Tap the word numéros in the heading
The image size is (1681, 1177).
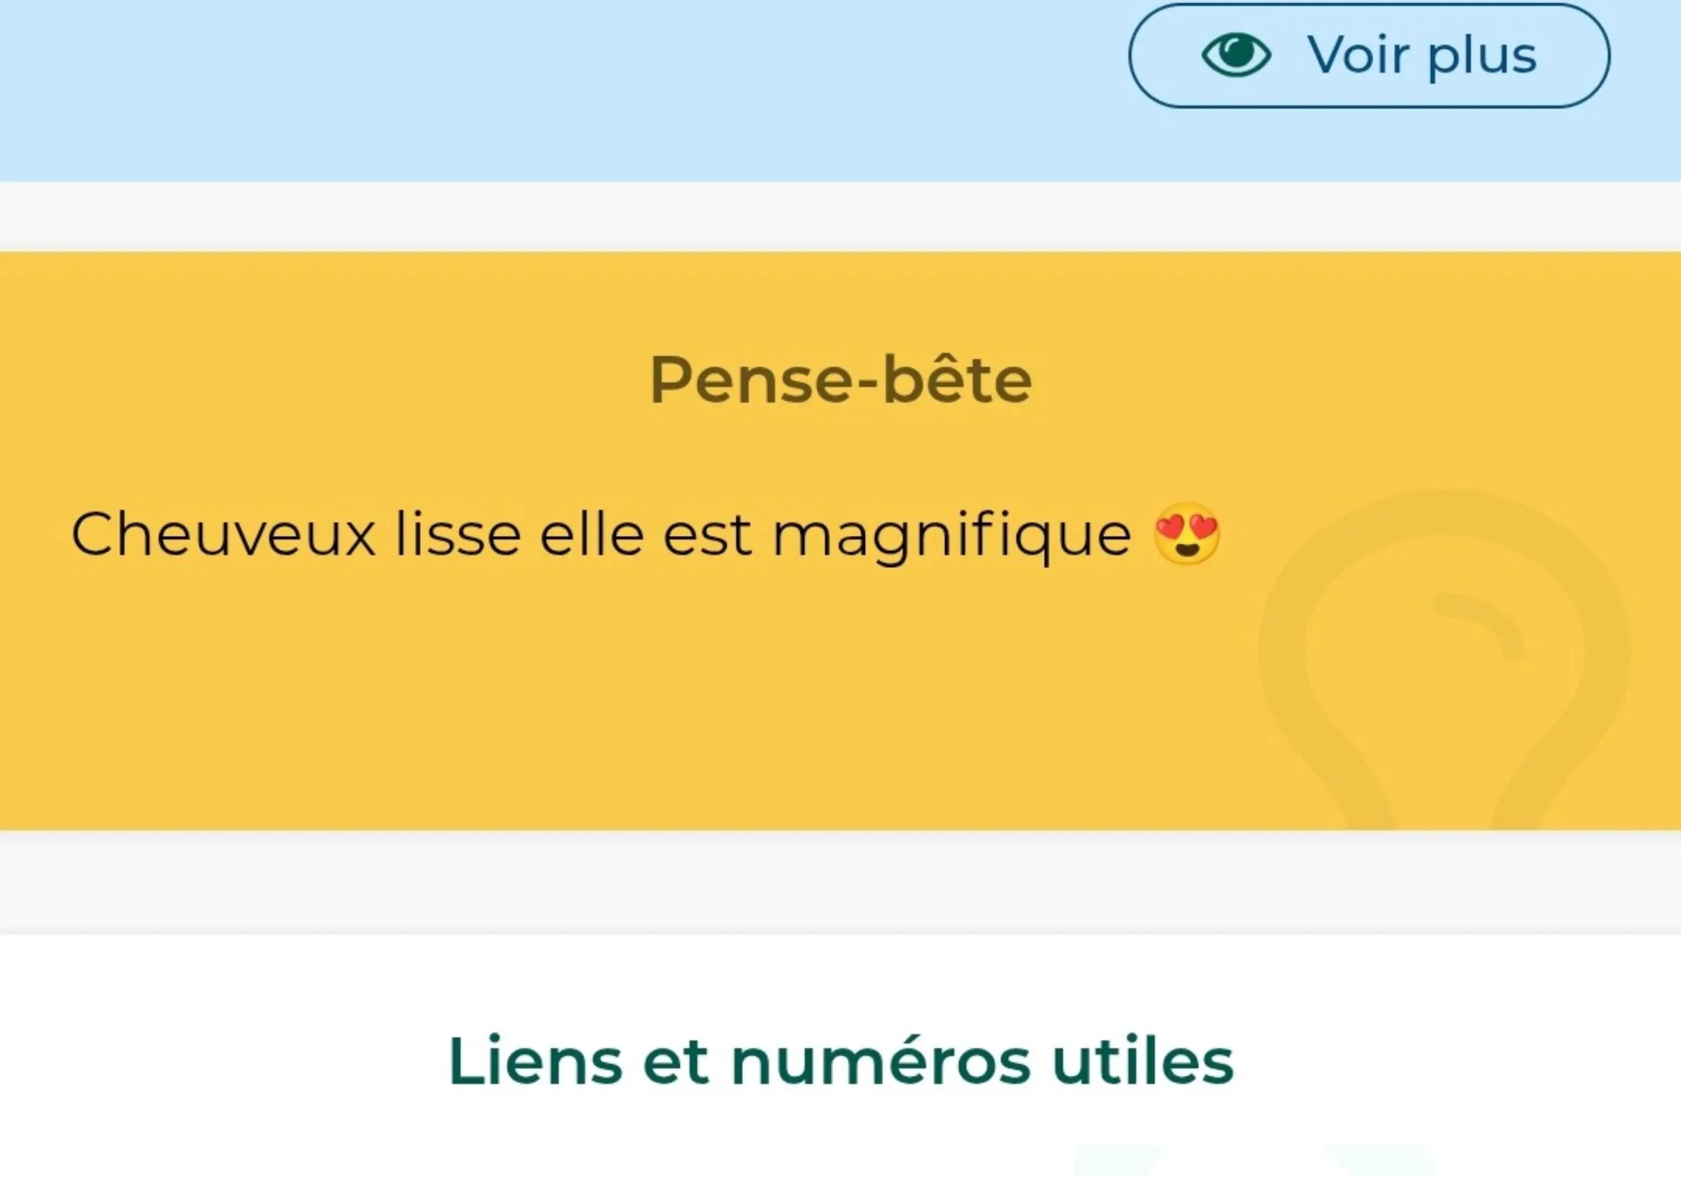(x=881, y=1061)
